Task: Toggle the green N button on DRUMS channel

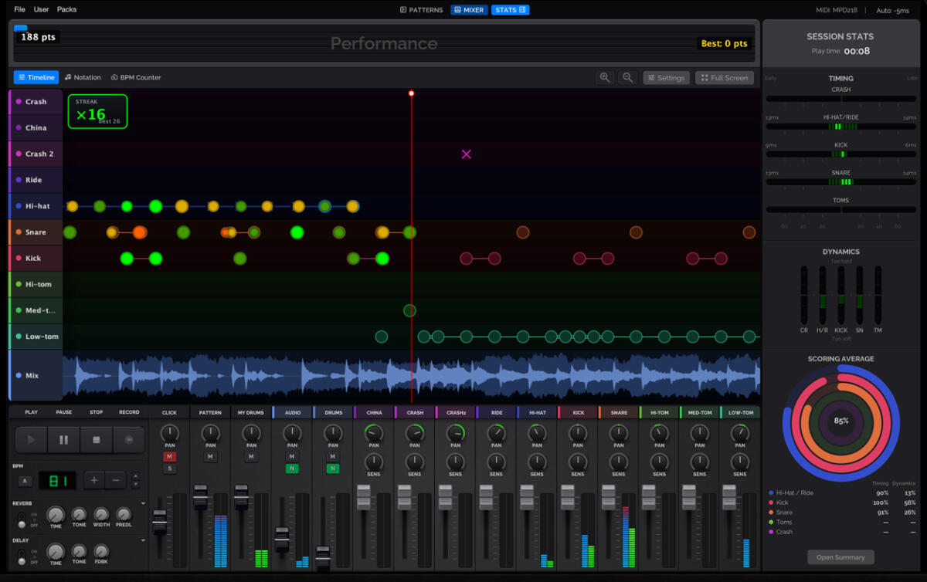Action: pyautogui.click(x=333, y=469)
